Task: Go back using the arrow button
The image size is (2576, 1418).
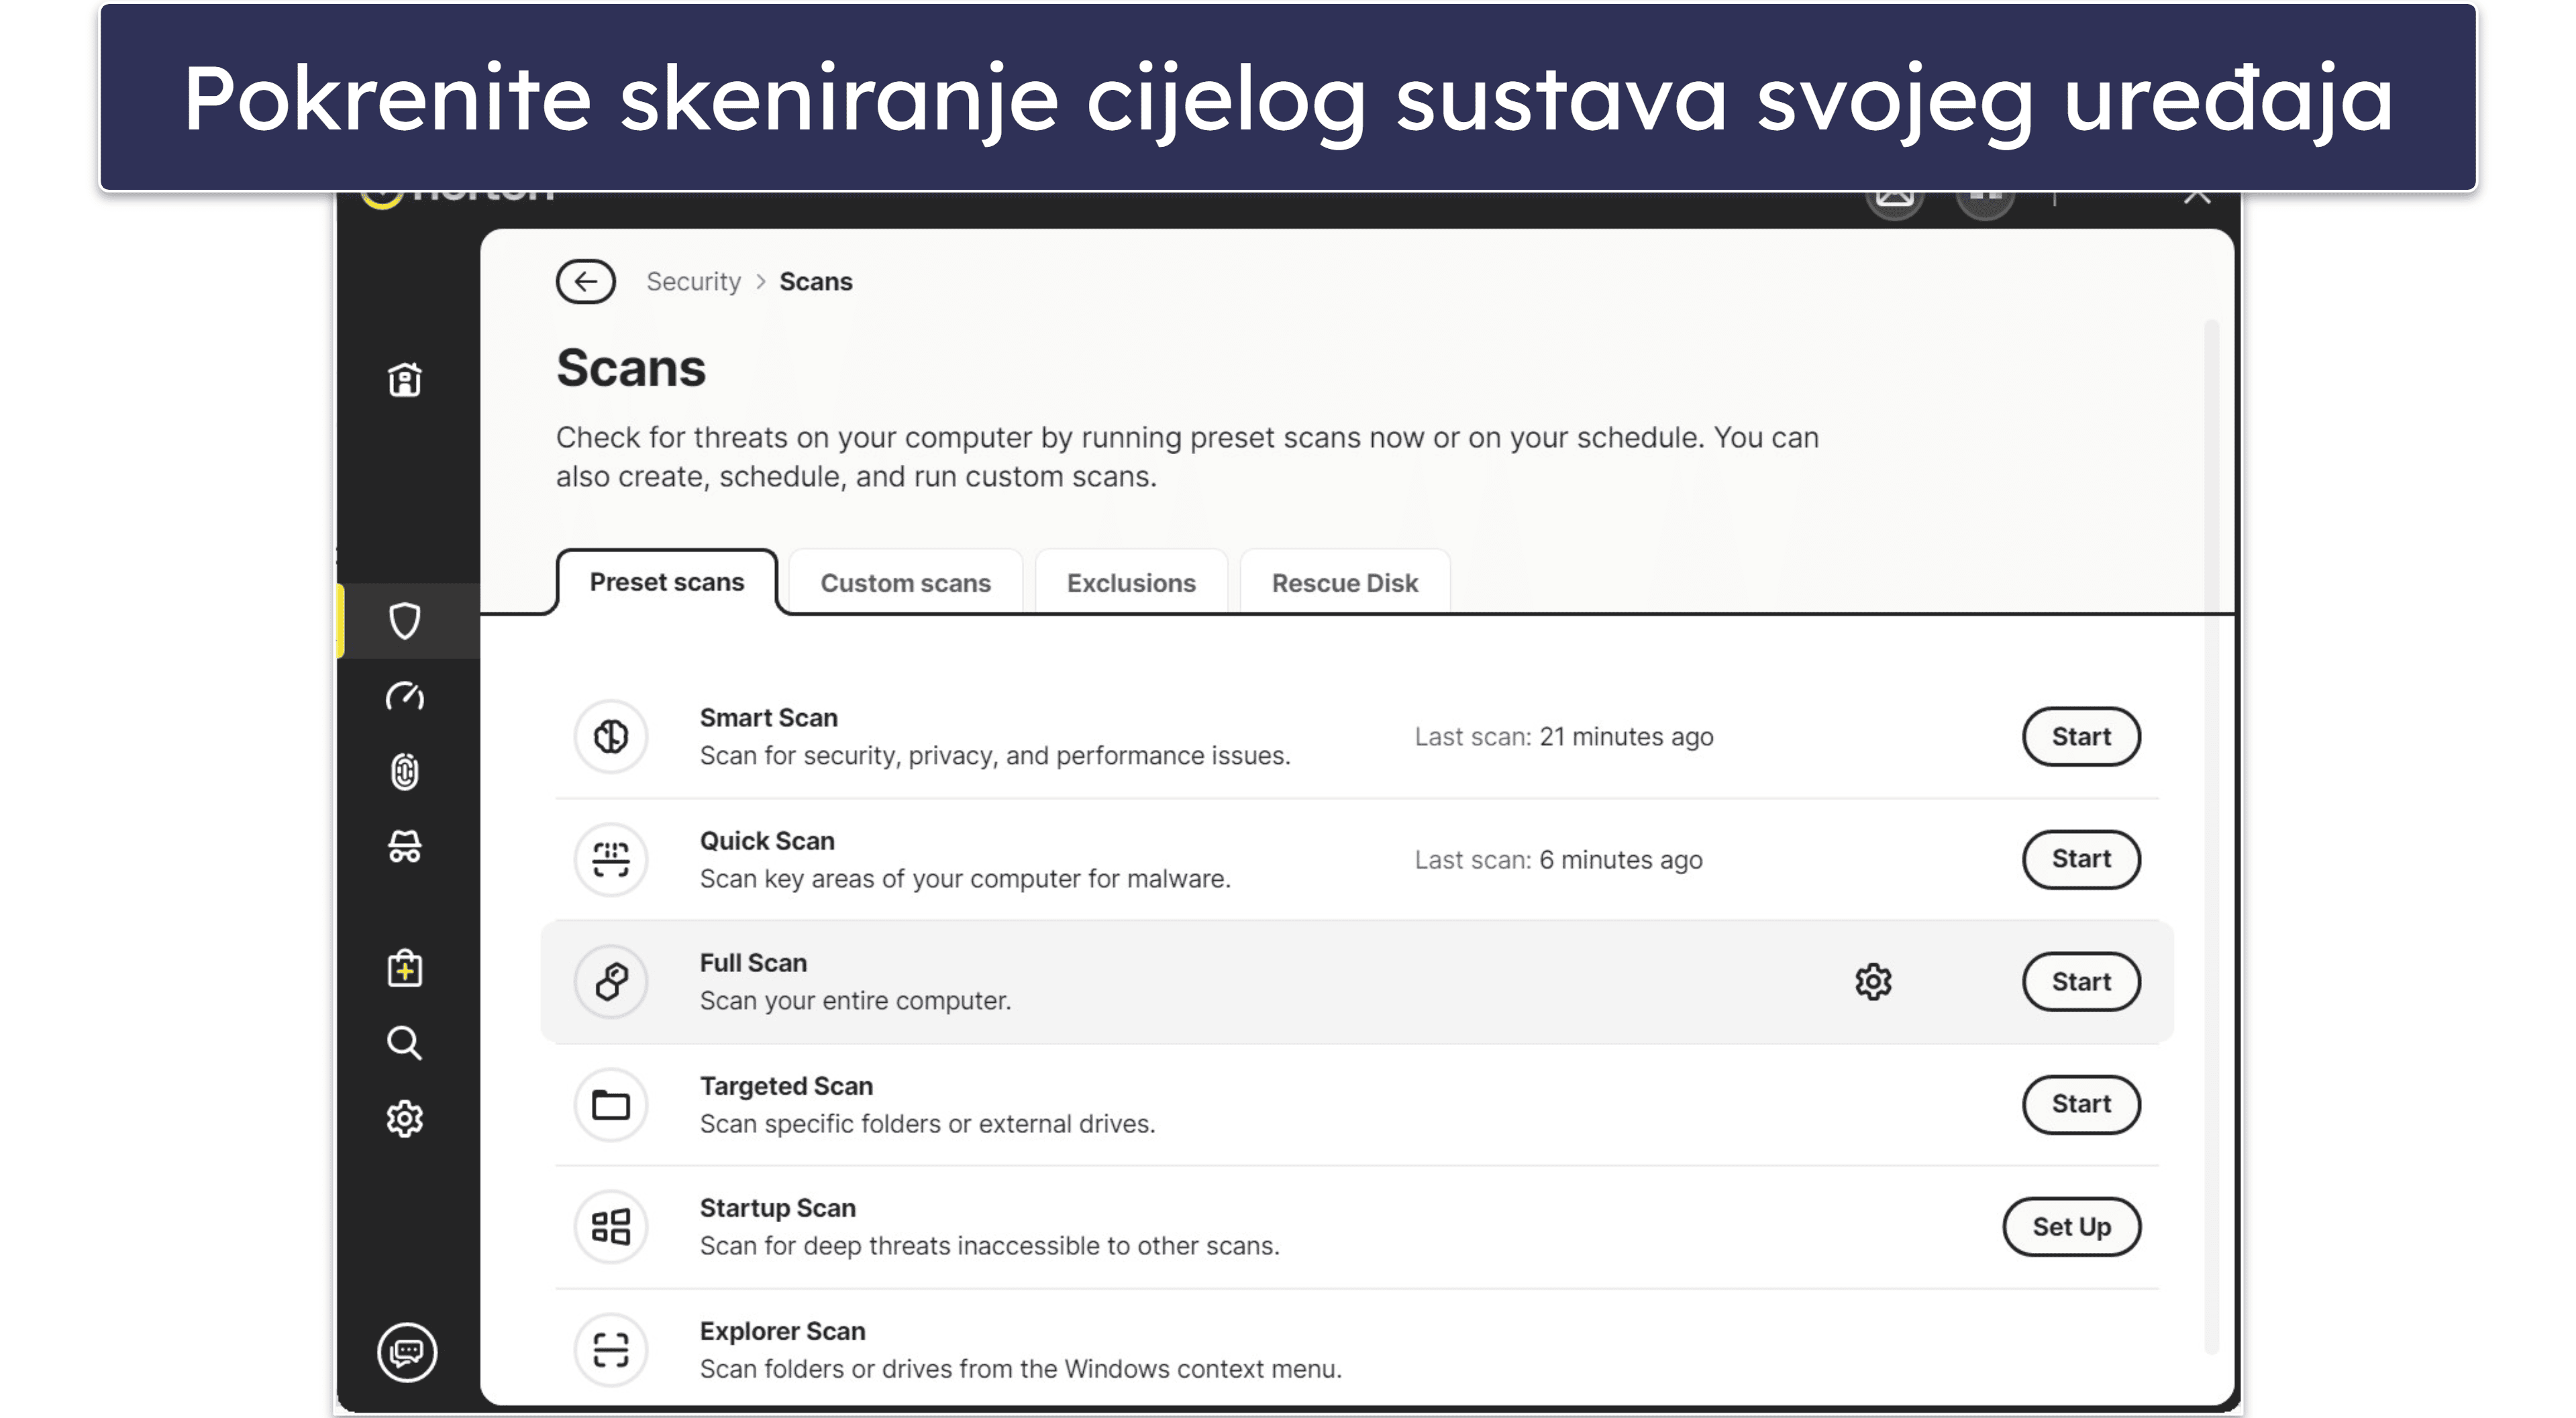Action: (585, 282)
